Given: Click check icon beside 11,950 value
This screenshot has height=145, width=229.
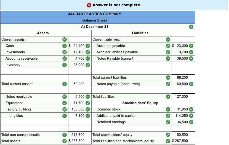Looking at the screenshot, I should click(191, 109).
